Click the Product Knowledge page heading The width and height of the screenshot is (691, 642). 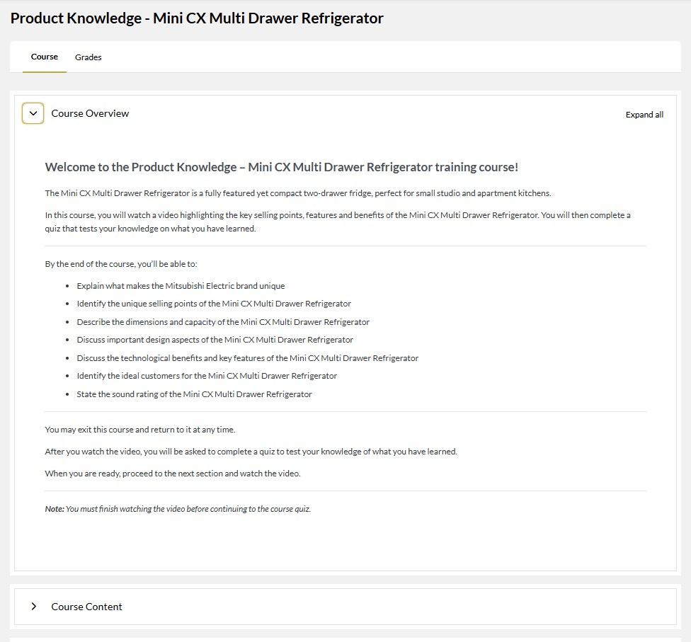[x=197, y=18]
